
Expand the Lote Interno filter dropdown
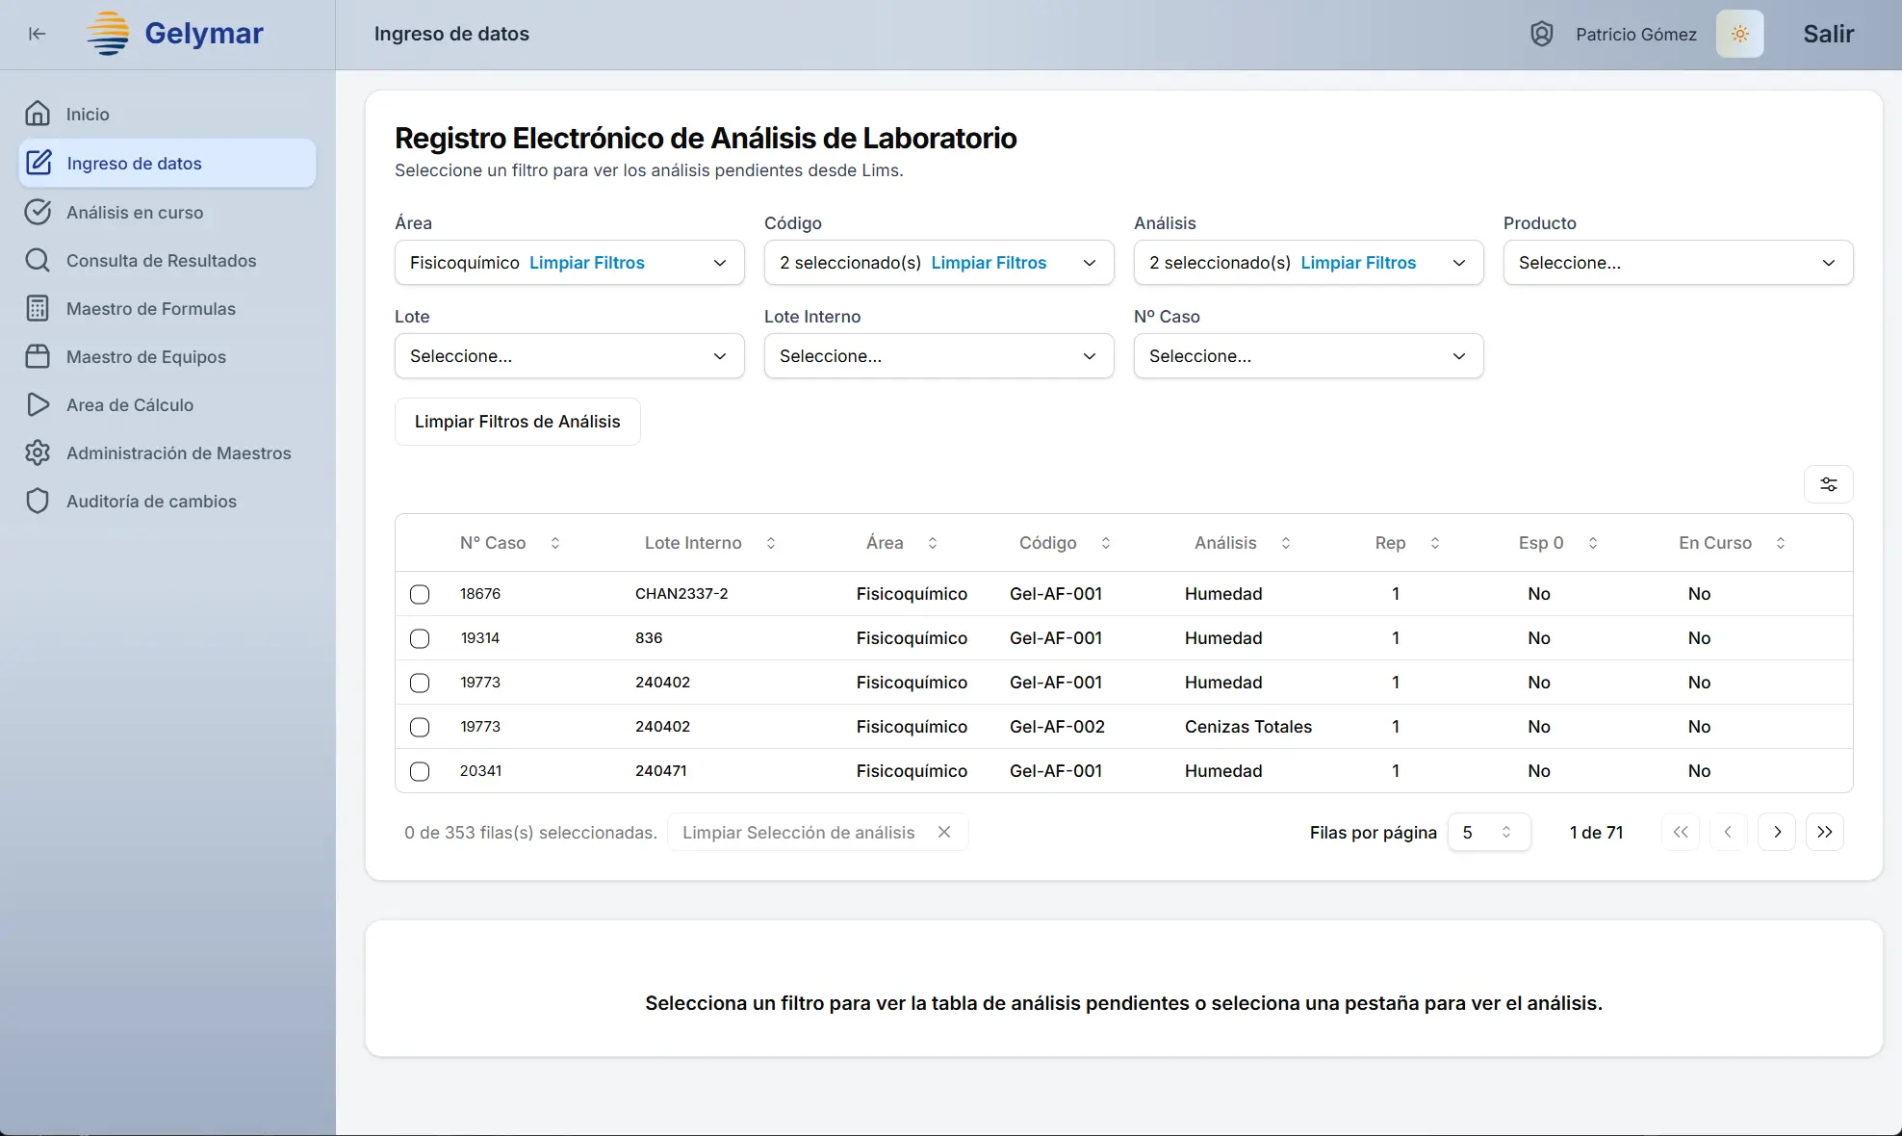point(938,356)
